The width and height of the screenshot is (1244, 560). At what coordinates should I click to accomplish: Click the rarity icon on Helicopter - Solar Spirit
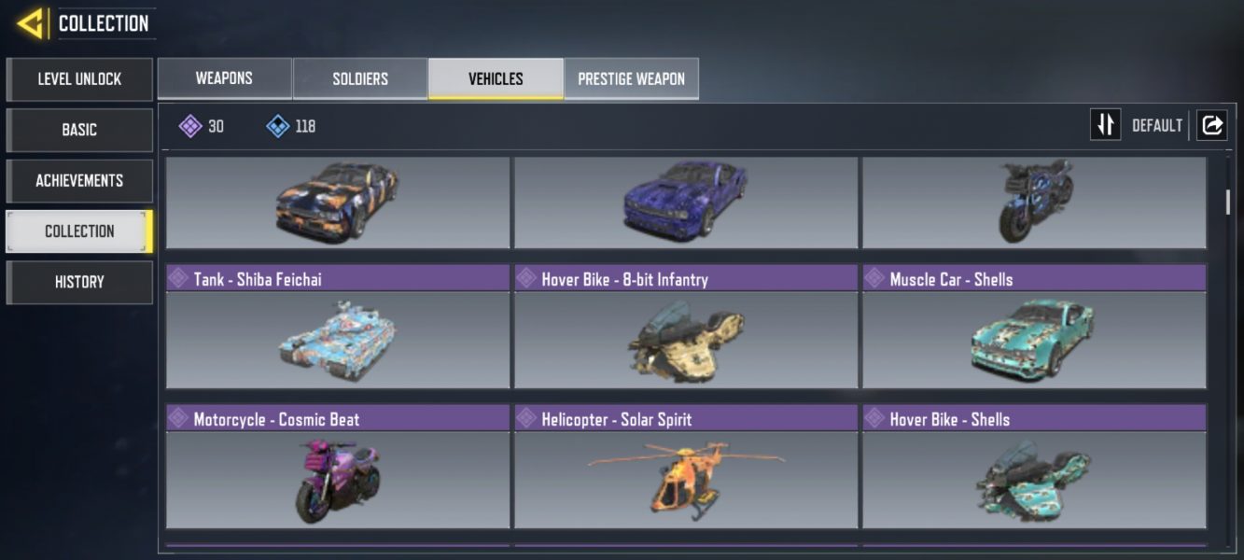point(526,418)
